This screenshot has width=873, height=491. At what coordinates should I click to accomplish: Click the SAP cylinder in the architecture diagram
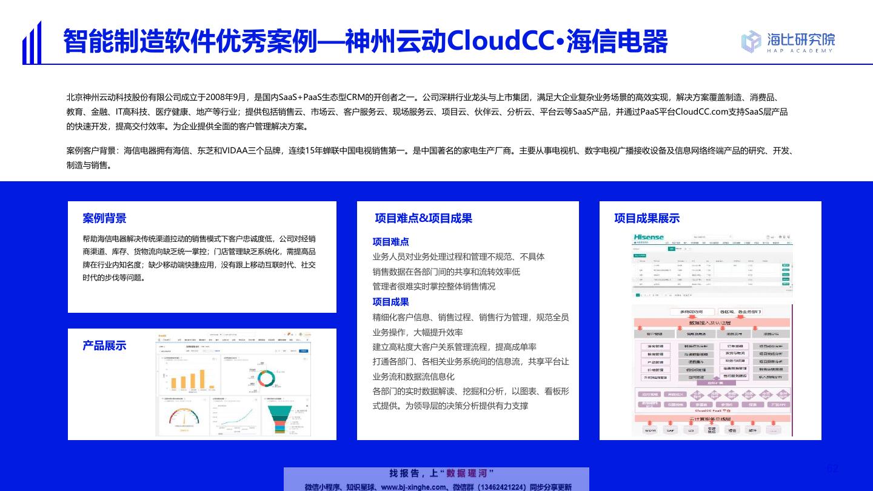(x=670, y=429)
